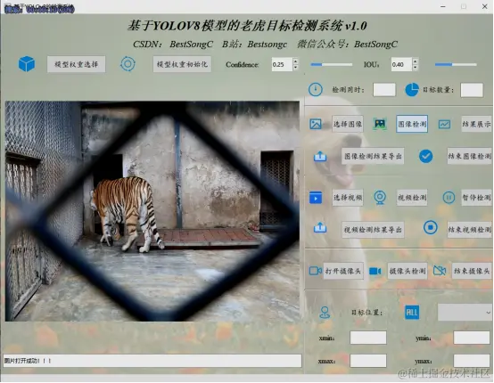
Task: Click the xmin value field
Action: [368, 338]
